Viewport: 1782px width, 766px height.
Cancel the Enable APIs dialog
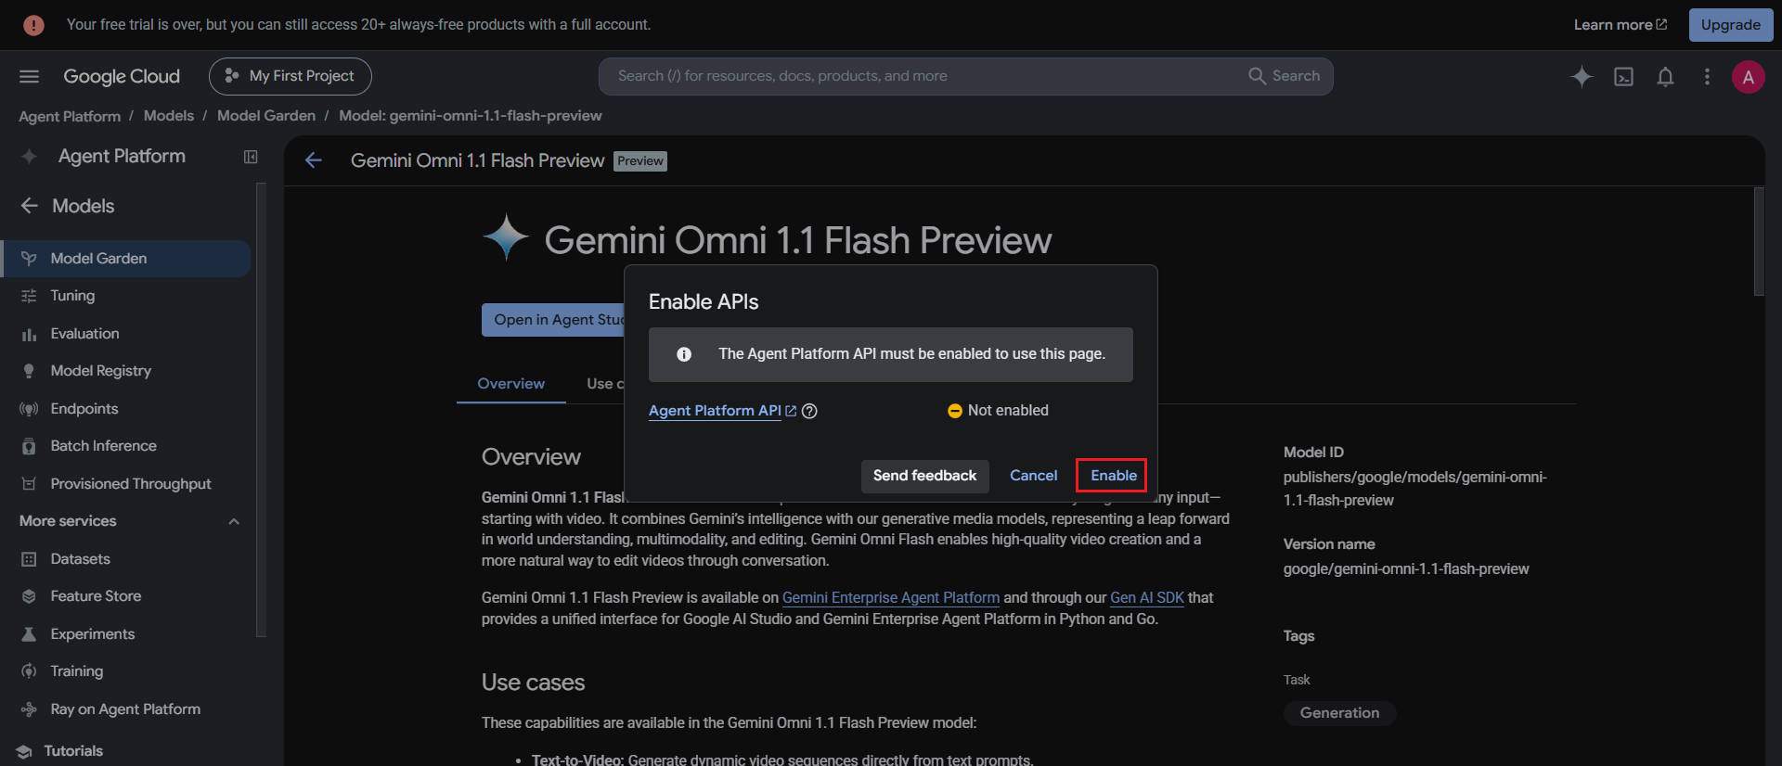point(1033,476)
